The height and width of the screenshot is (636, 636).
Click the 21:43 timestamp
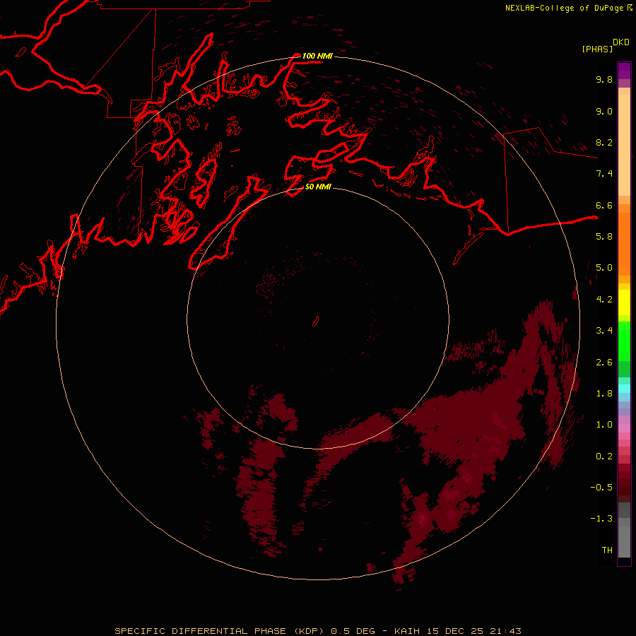click(505, 631)
